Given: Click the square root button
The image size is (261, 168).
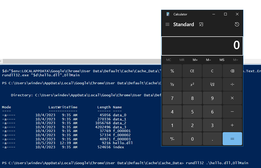Looking at the screenshot, I should pyautogui.click(x=212, y=85).
